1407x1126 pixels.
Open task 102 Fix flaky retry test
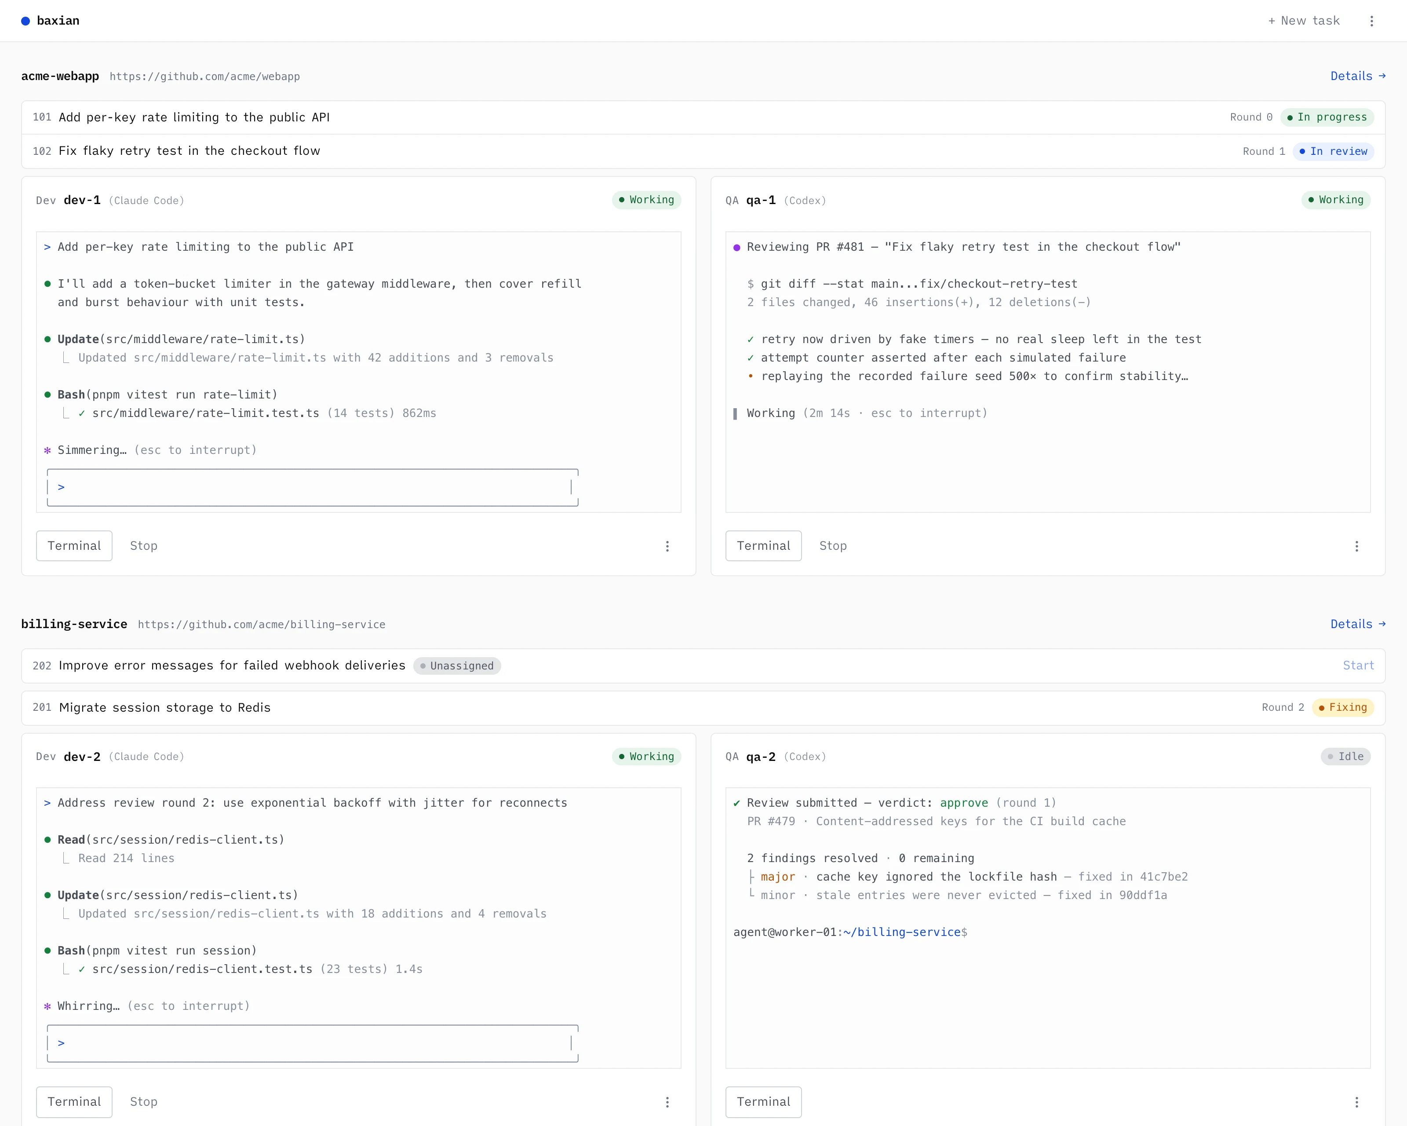(703, 151)
